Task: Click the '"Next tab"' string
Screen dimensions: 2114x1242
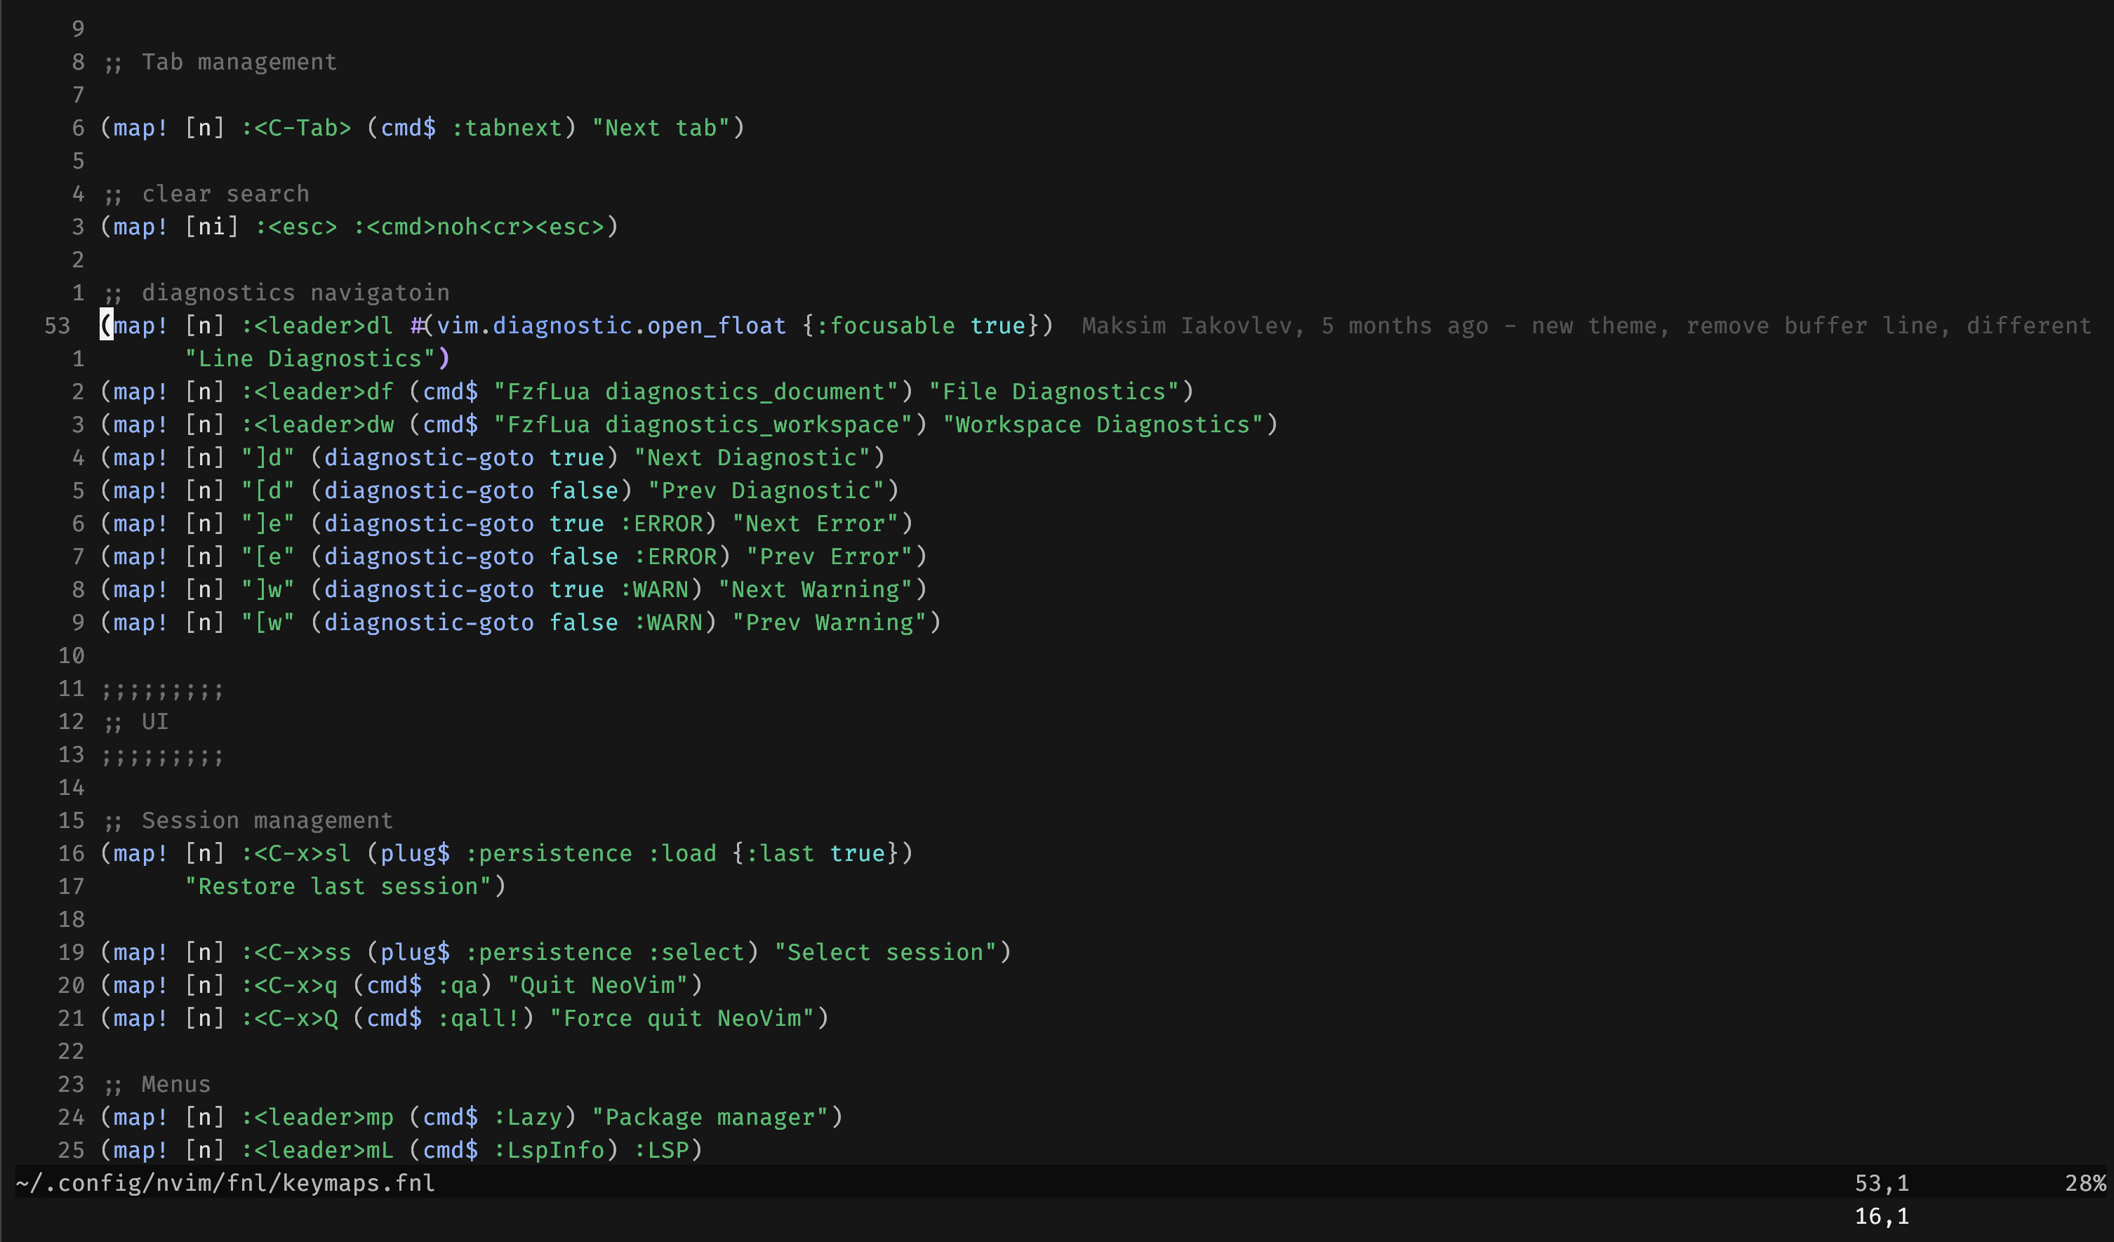Action: coord(662,128)
